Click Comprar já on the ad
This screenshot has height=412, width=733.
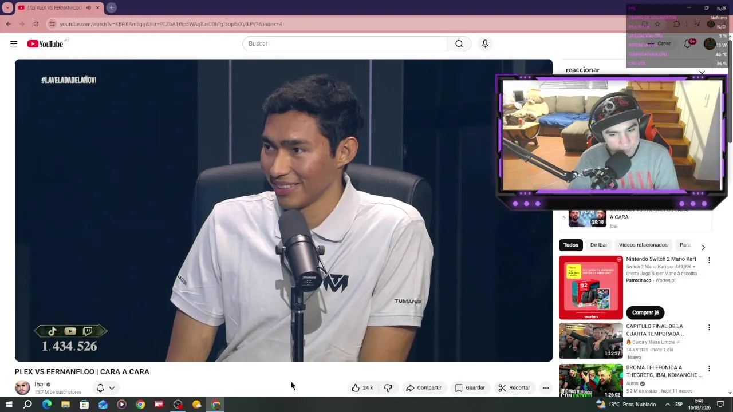point(645,312)
